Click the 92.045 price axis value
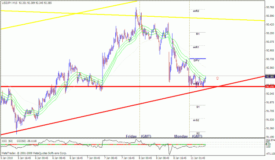The height and width of the screenshot is (160, 275). click(270, 94)
